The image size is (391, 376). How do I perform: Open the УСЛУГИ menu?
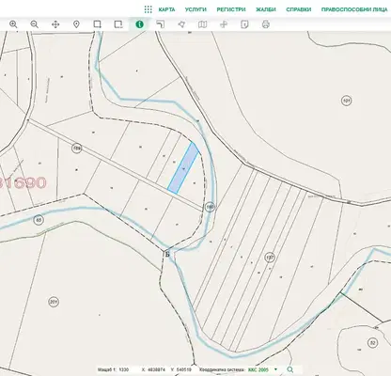[195, 9]
